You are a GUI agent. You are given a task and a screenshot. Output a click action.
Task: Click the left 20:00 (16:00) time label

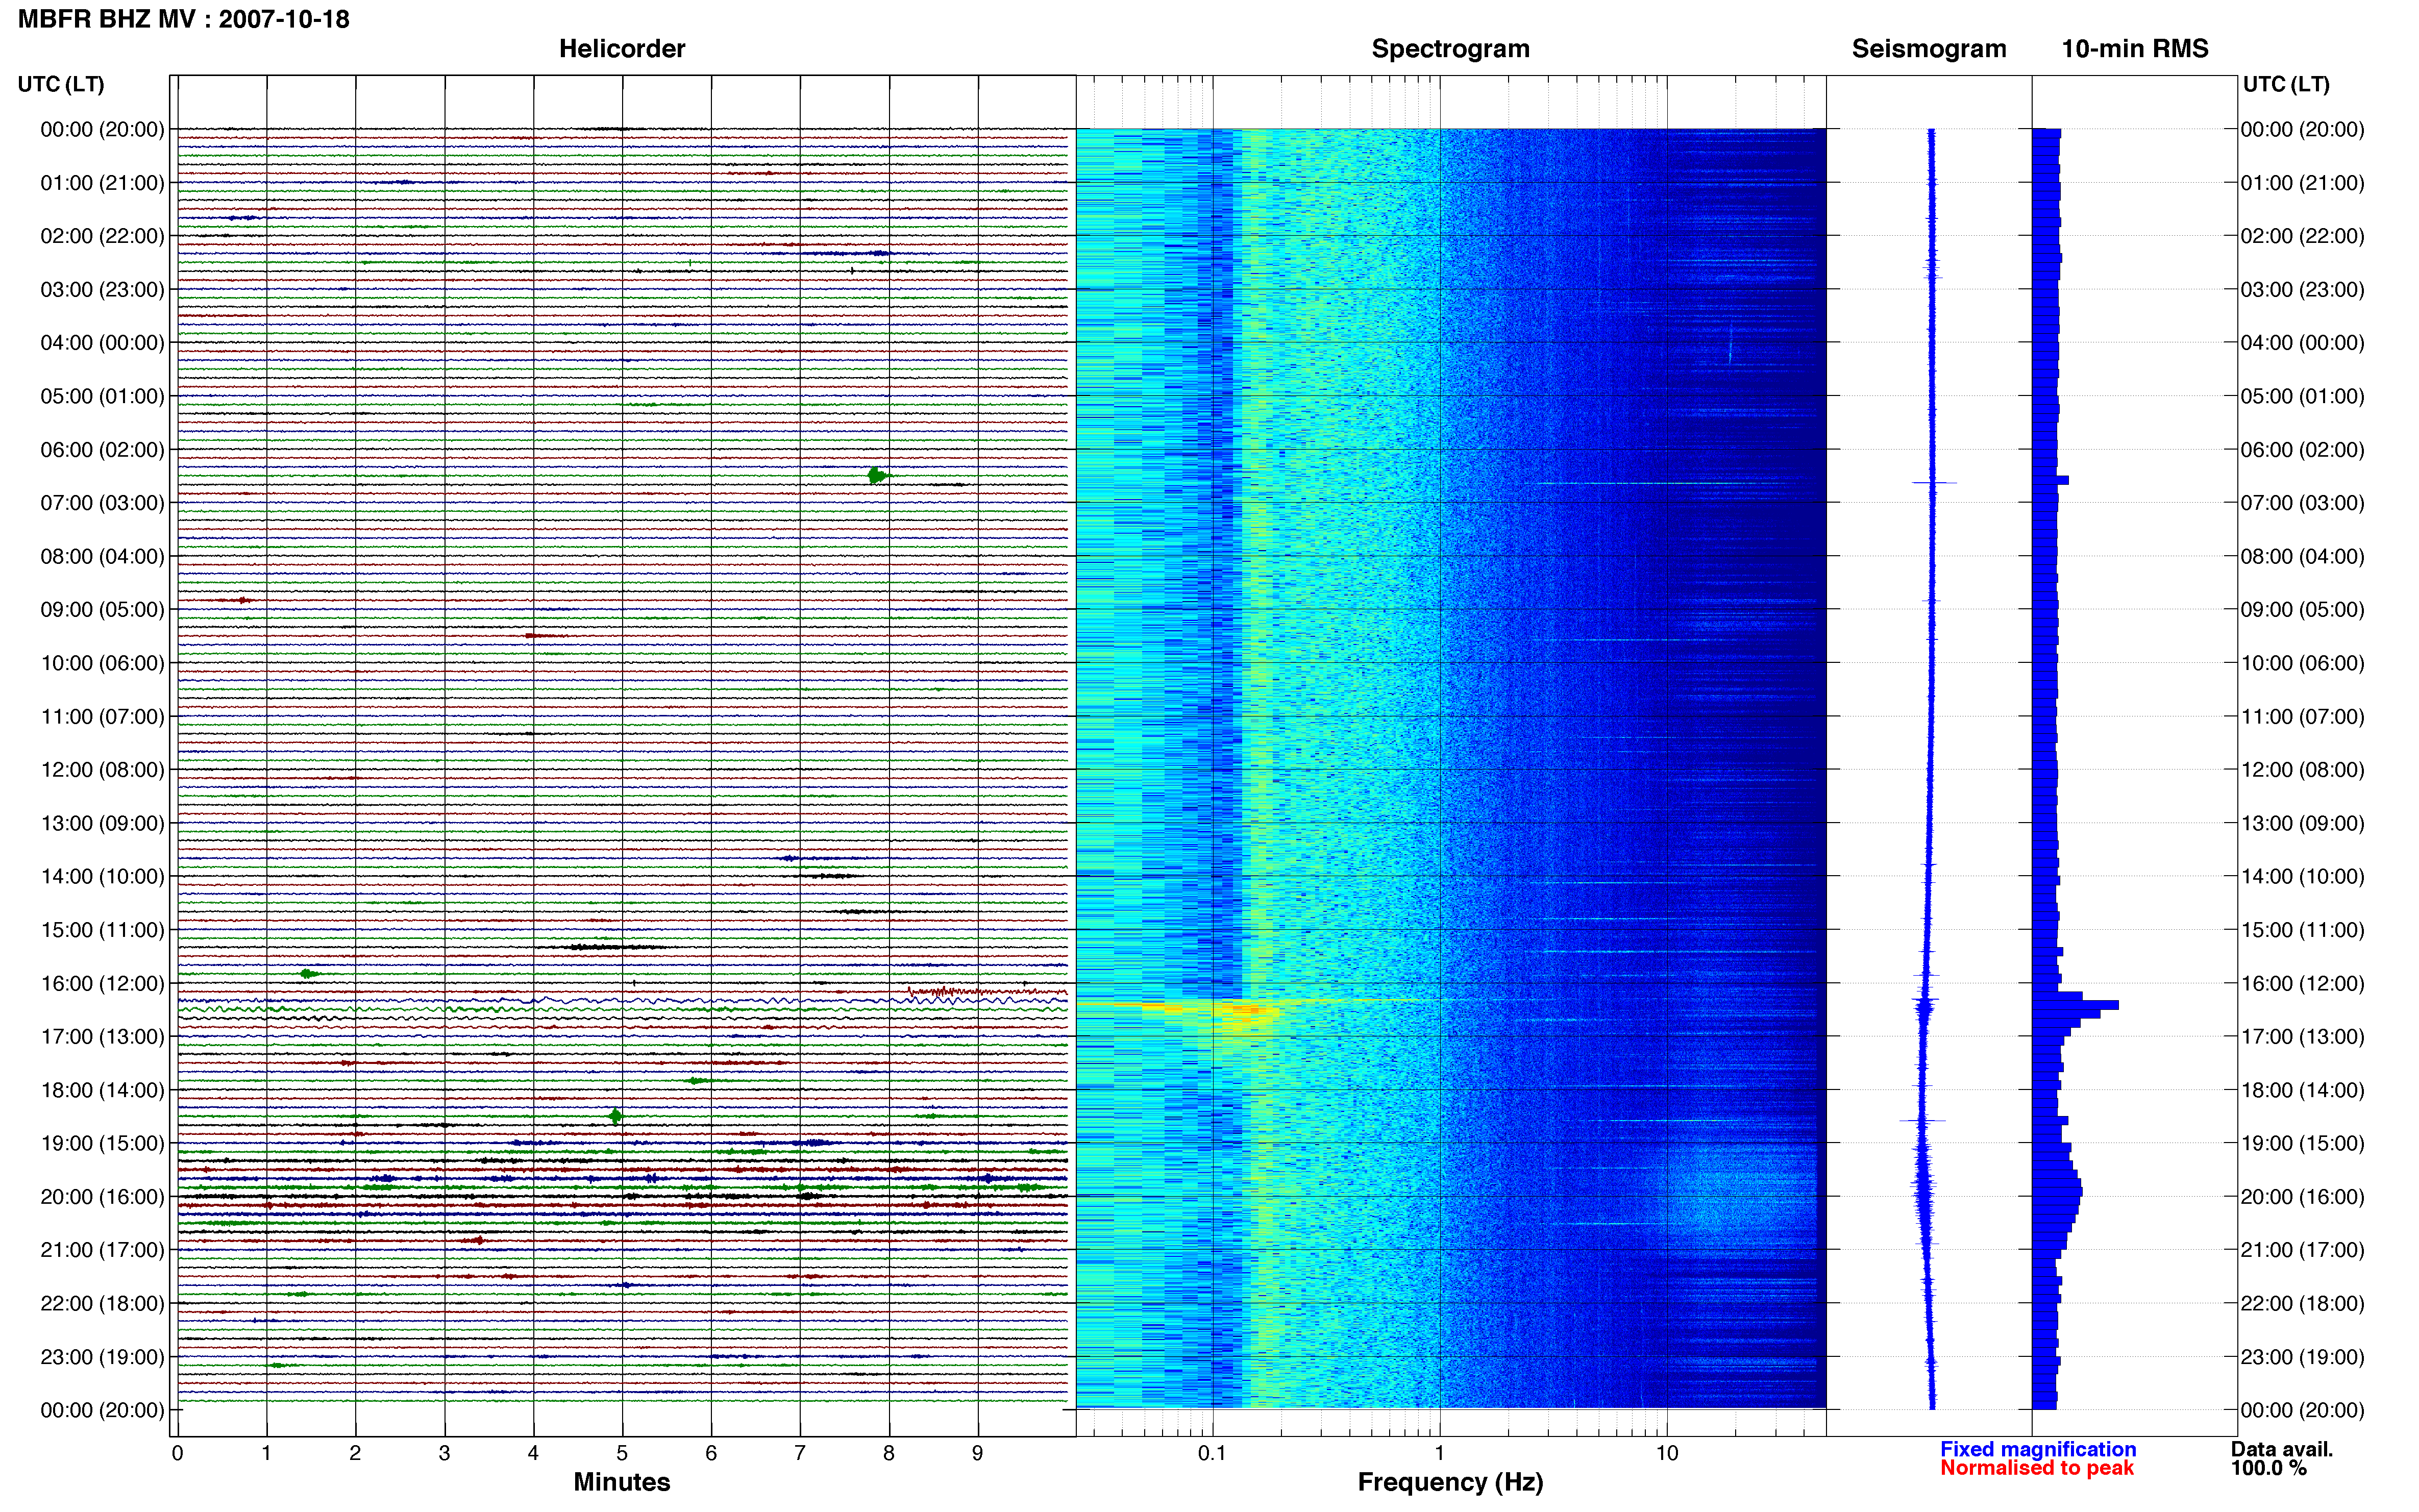(x=102, y=1197)
